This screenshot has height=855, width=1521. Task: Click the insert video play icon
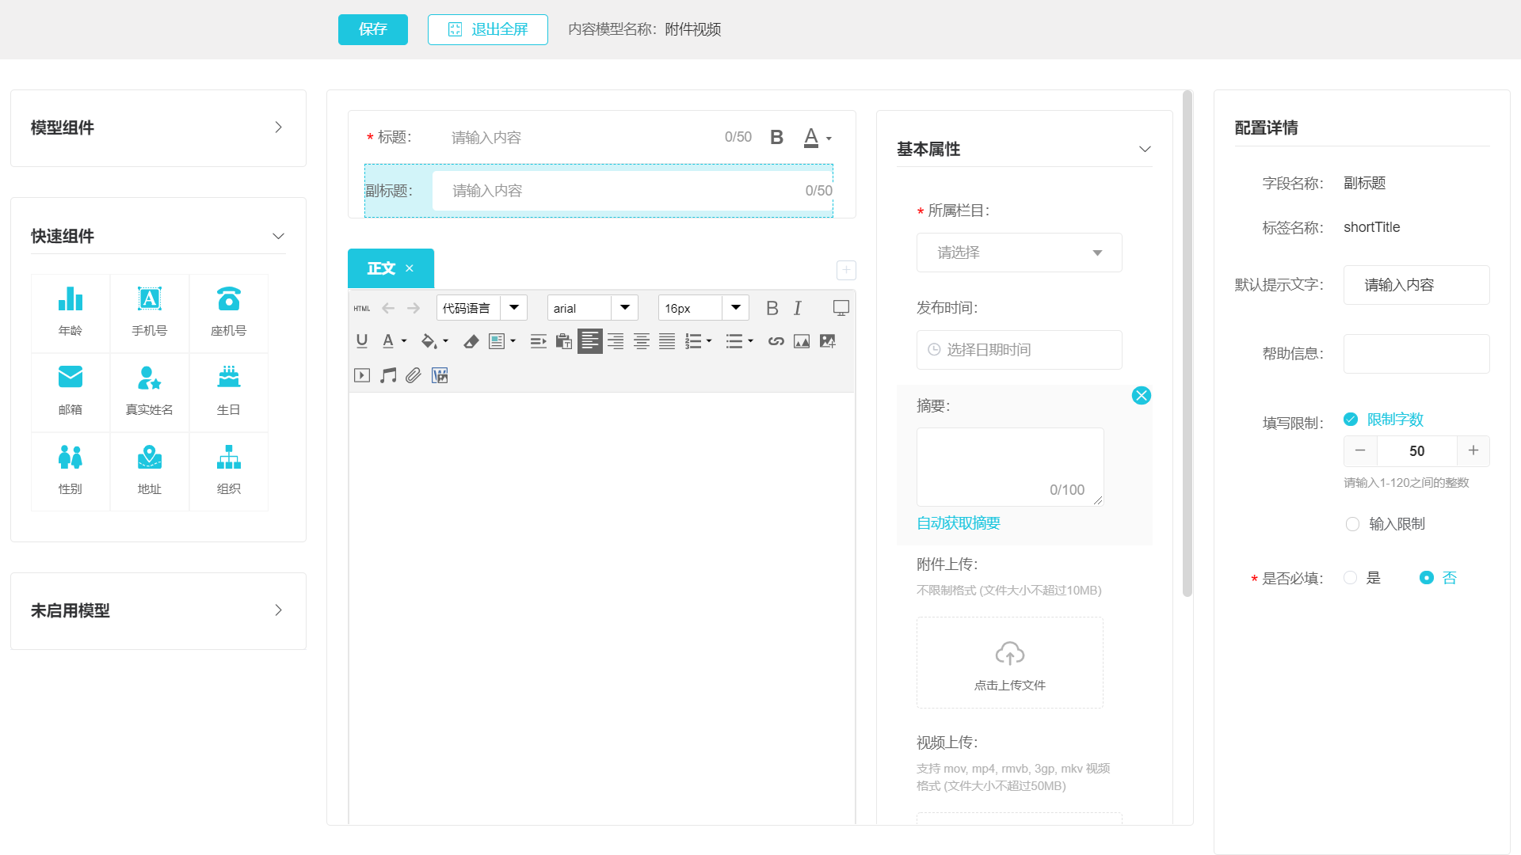362,375
